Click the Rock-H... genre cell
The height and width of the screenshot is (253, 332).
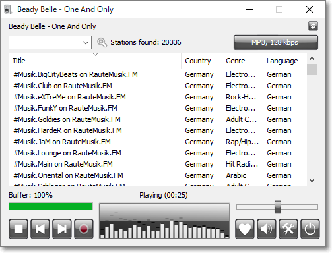[241, 97]
